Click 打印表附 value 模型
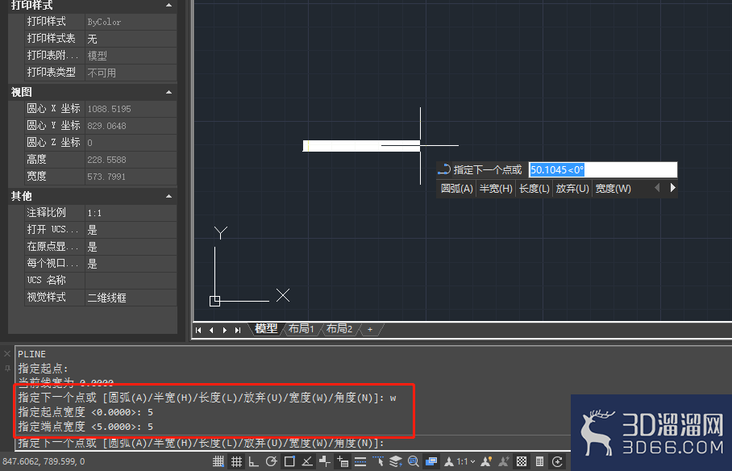The height and width of the screenshot is (471, 732). point(131,56)
